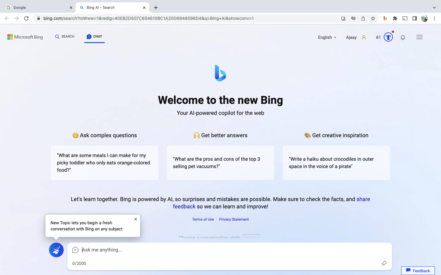Switch to the SEARCH tab

(65, 37)
